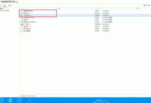
Task: Click the size value 12.12KB
Action: tap(97, 13)
